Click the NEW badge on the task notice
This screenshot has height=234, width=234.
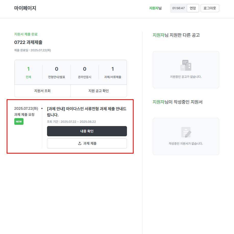pos(19,122)
